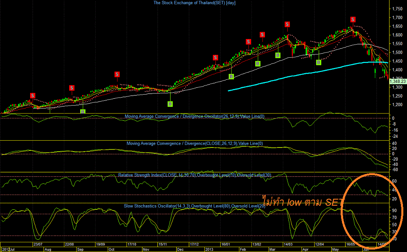Select the B buy marker after 16/01

(231, 76)
